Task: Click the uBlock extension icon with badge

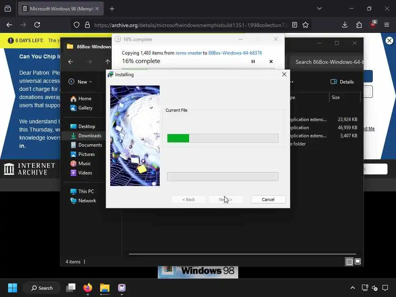Action: coord(373,24)
